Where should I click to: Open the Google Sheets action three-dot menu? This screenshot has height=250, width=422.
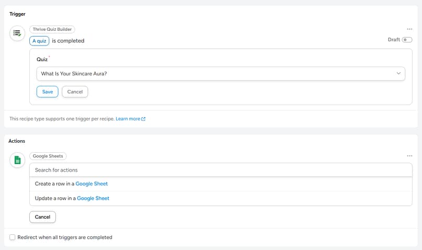[409, 156]
